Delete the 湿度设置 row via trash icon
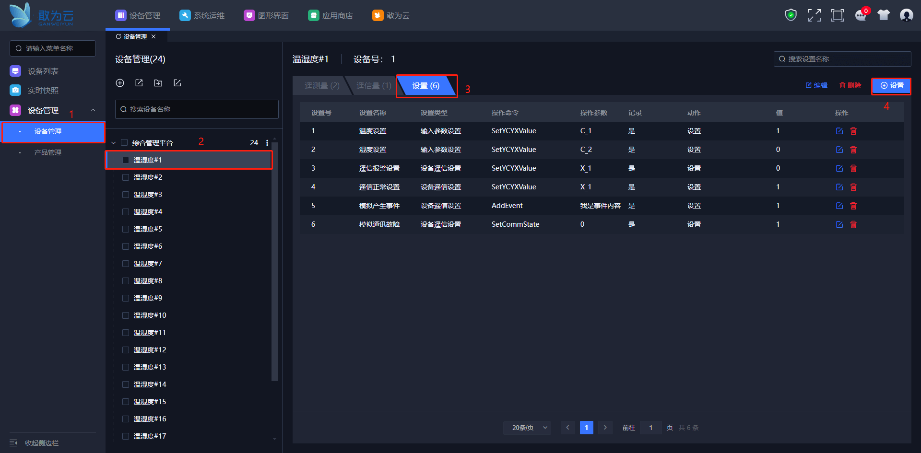The height and width of the screenshot is (453, 921). (x=853, y=150)
